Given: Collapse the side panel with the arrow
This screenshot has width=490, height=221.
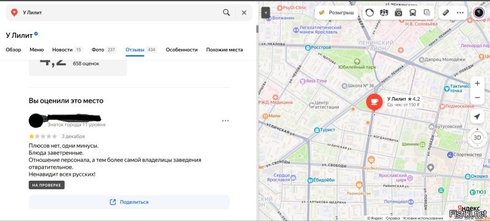Looking at the screenshot, I should [265, 13].
